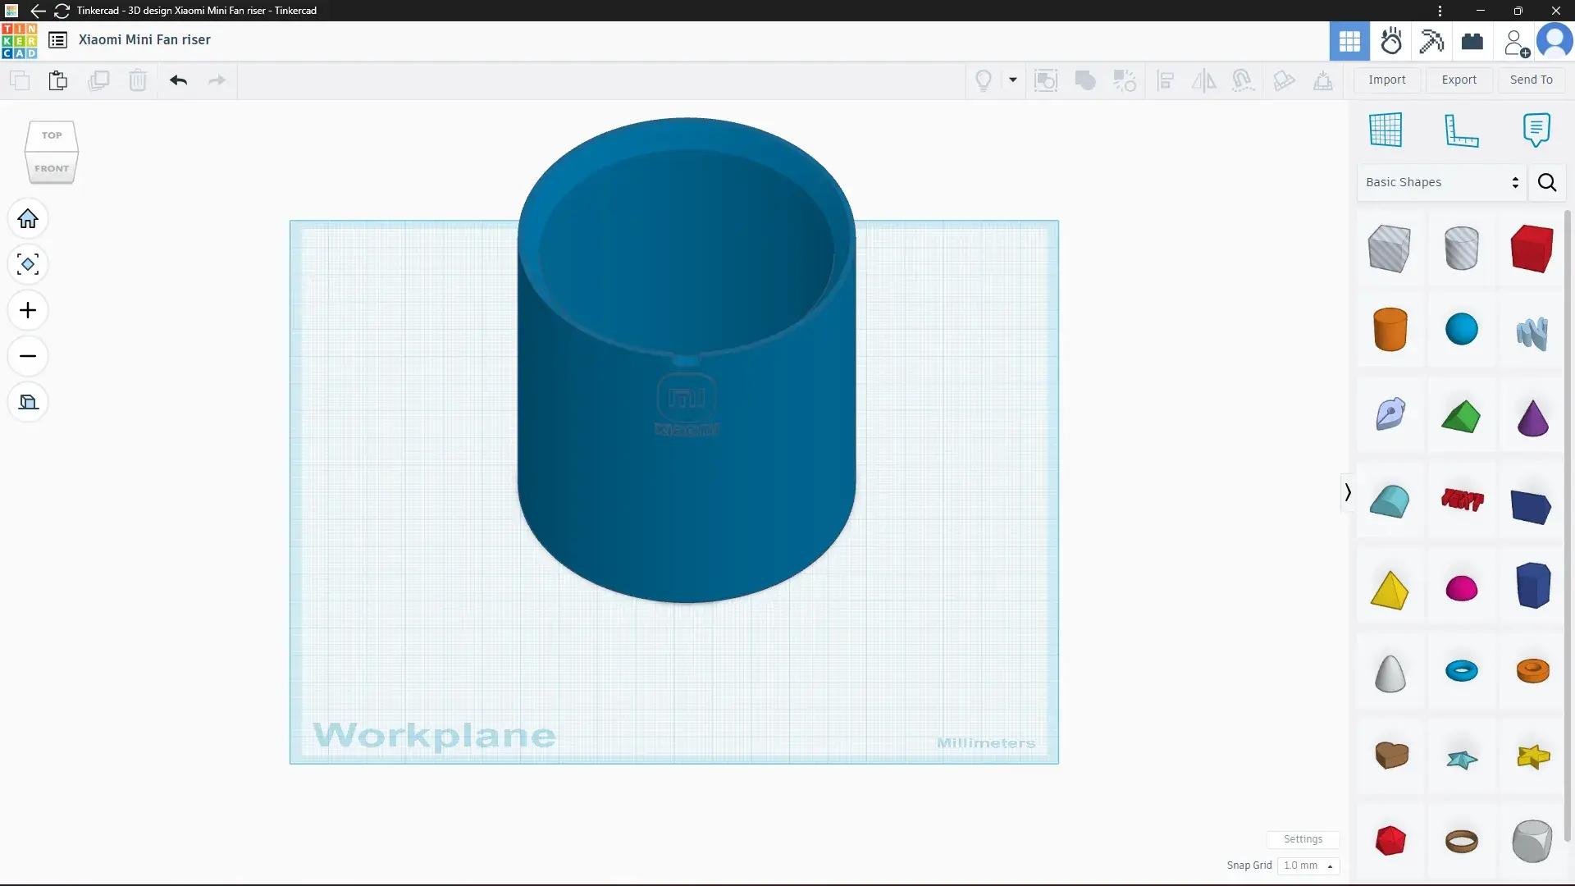Zoom in with the plus button

click(28, 310)
